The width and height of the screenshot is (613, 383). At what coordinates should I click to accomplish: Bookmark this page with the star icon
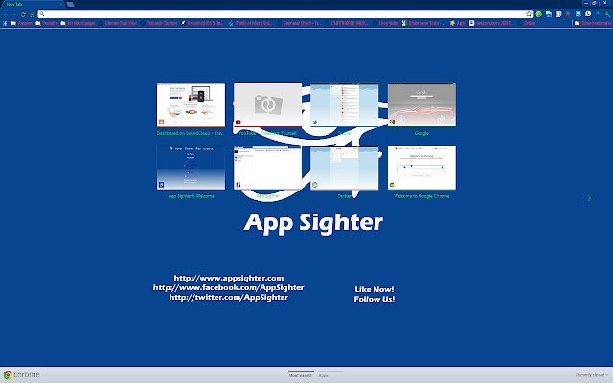(529, 14)
